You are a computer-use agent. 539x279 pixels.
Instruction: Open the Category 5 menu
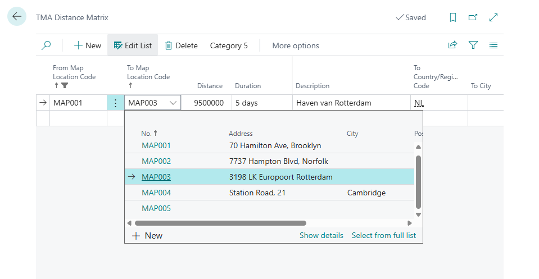(x=229, y=45)
